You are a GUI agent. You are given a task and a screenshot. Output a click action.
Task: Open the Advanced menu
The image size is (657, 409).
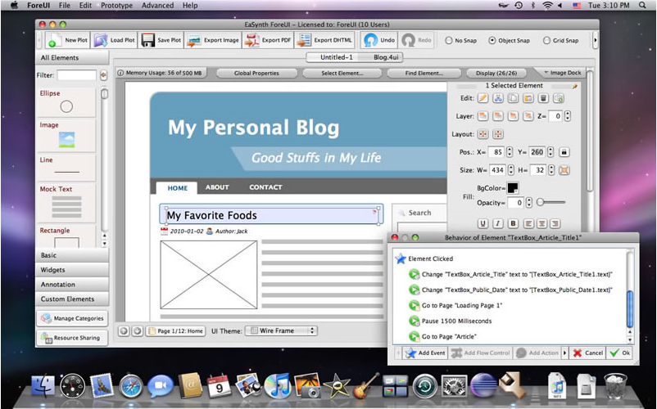click(157, 6)
